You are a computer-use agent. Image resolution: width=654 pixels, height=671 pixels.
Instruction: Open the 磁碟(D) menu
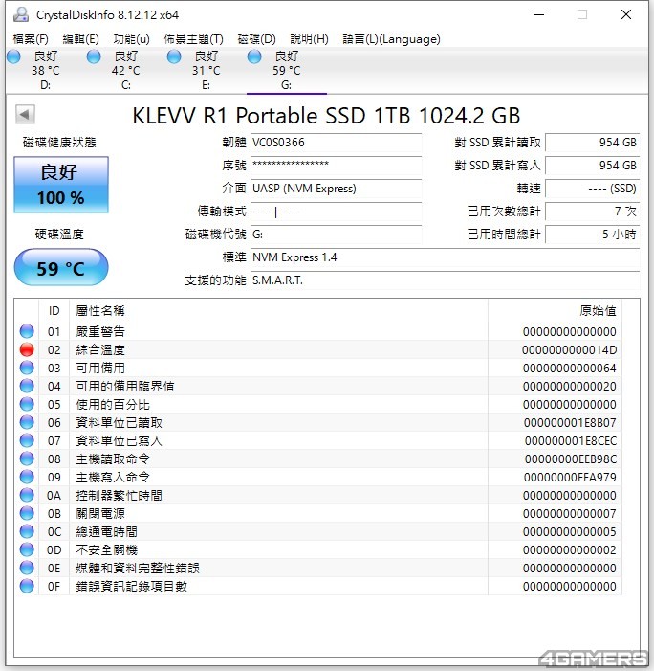pos(256,39)
